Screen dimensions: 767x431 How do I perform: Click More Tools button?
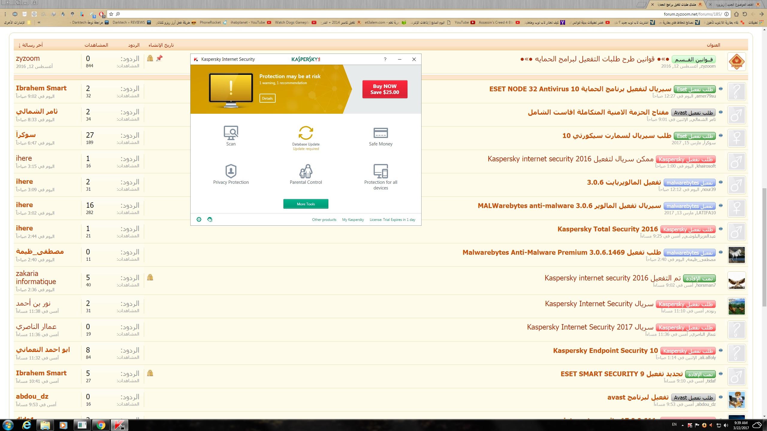point(306,204)
